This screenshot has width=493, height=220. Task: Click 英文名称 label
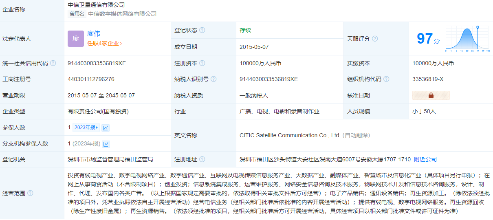coord(186,135)
